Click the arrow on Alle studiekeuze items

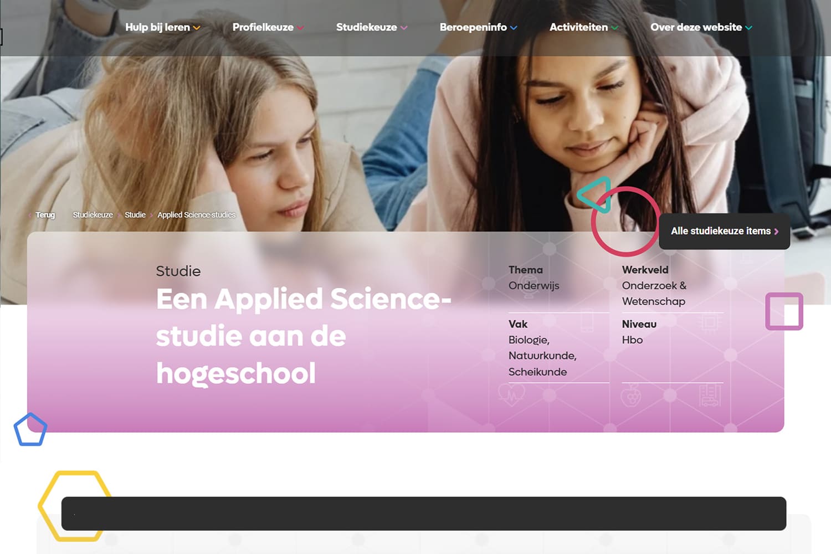[x=776, y=232]
